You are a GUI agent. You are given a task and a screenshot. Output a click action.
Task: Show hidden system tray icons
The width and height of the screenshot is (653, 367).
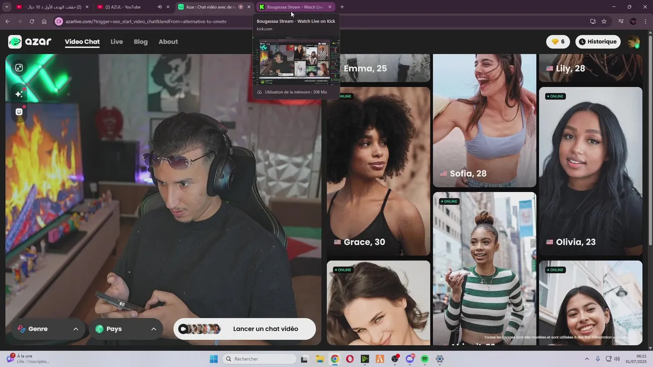click(x=587, y=359)
